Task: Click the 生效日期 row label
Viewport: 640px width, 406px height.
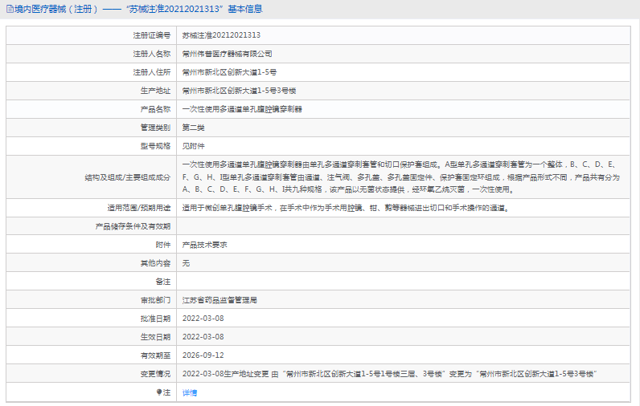Action: pyautogui.click(x=155, y=337)
